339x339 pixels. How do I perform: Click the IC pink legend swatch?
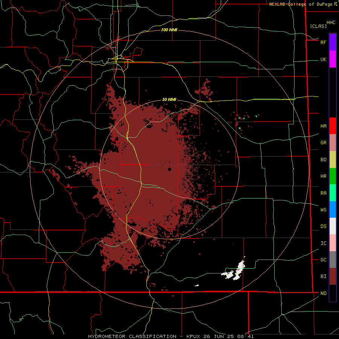(x=333, y=243)
